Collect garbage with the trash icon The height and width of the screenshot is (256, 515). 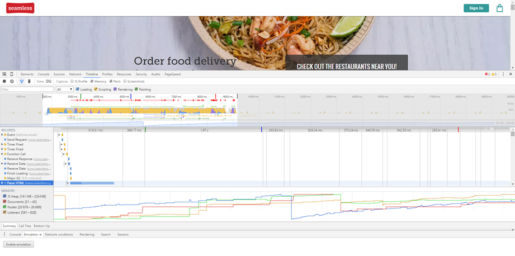(x=29, y=82)
